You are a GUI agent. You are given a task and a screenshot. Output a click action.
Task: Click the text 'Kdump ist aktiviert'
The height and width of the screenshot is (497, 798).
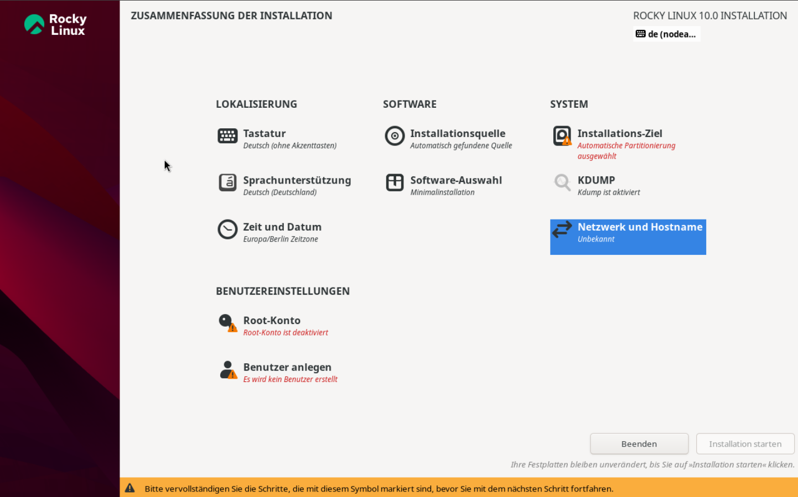(609, 192)
